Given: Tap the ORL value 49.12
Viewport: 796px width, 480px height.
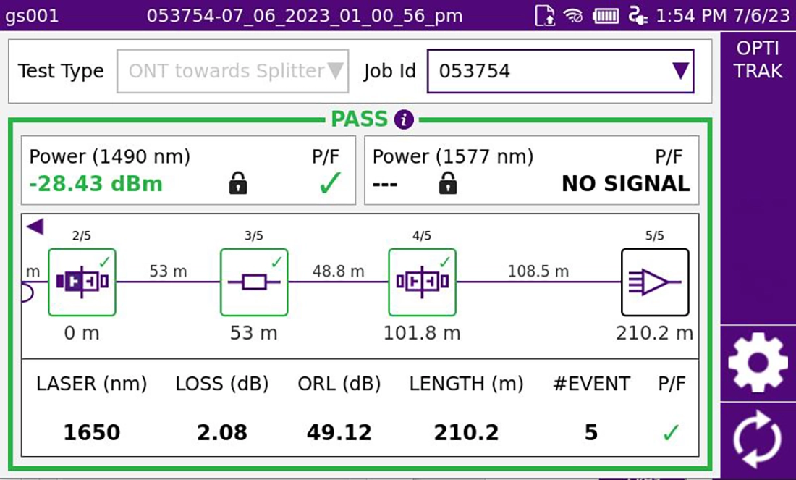Looking at the screenshot, I should [x=339, y=433].
